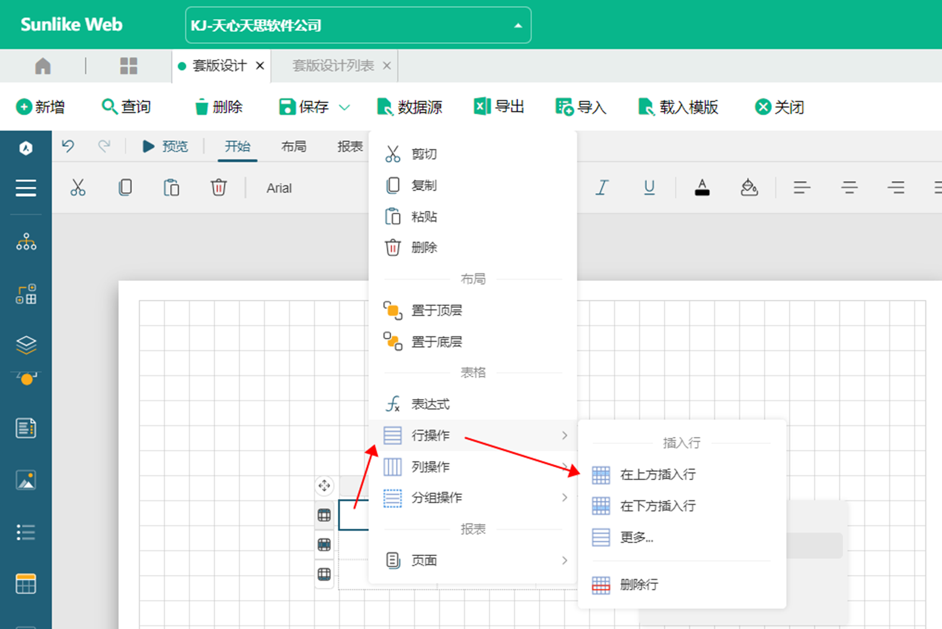Expand the 页面 submenu
The width and height of the screenshot is (942, 629).
(472, 560)
